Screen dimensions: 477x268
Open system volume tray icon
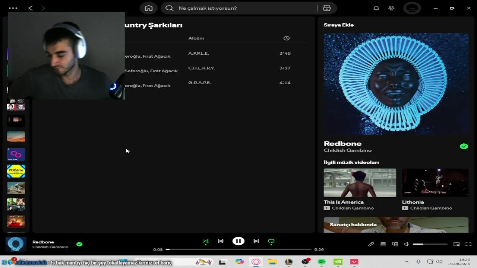[x=439, y=262]
